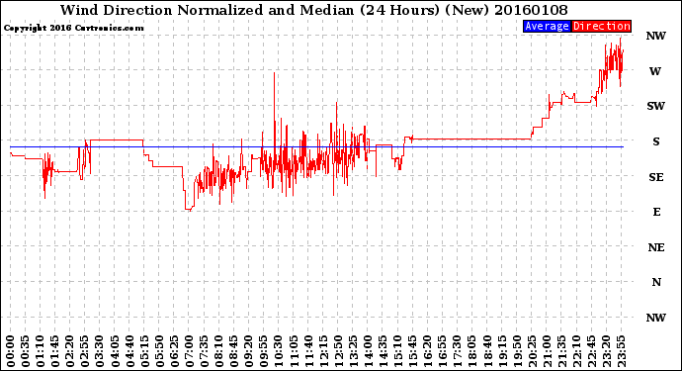Click the 05:50 time label

pyautogui.click(x=159, y=351)
